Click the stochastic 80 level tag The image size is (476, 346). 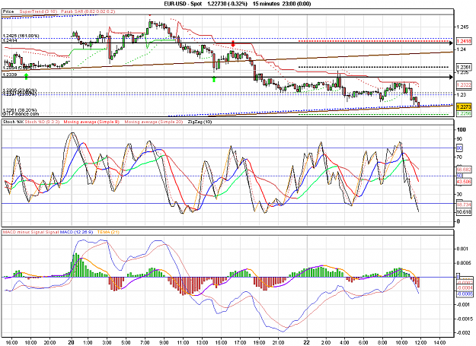[x=459, y=148]
